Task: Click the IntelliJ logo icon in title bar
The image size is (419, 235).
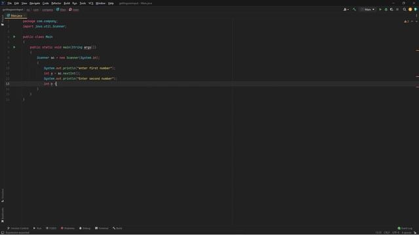Action: (3, 3)
